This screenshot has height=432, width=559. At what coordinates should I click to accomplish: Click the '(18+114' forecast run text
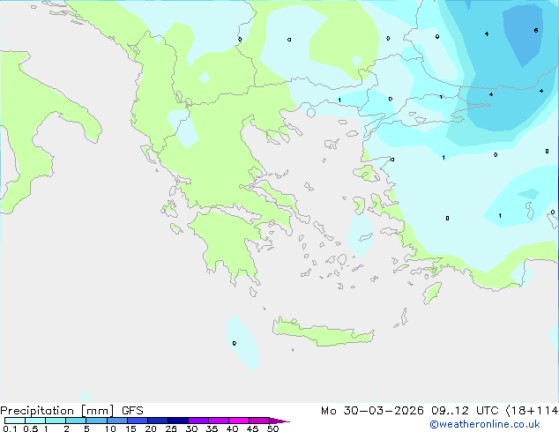532,411
